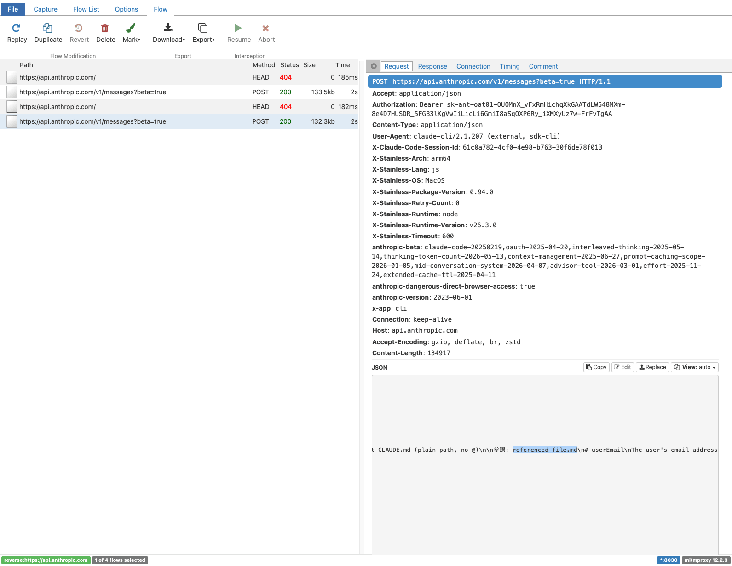This screenshot has height=566, width=732.
Task: Delete the selected flow with trash icon
Action: (x=105, y=28)
